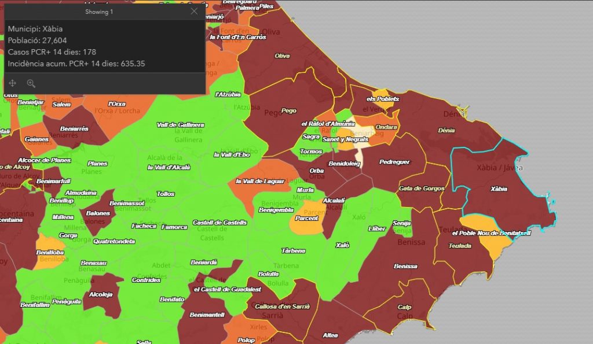Select the Pego municipality region

[288, 110]
